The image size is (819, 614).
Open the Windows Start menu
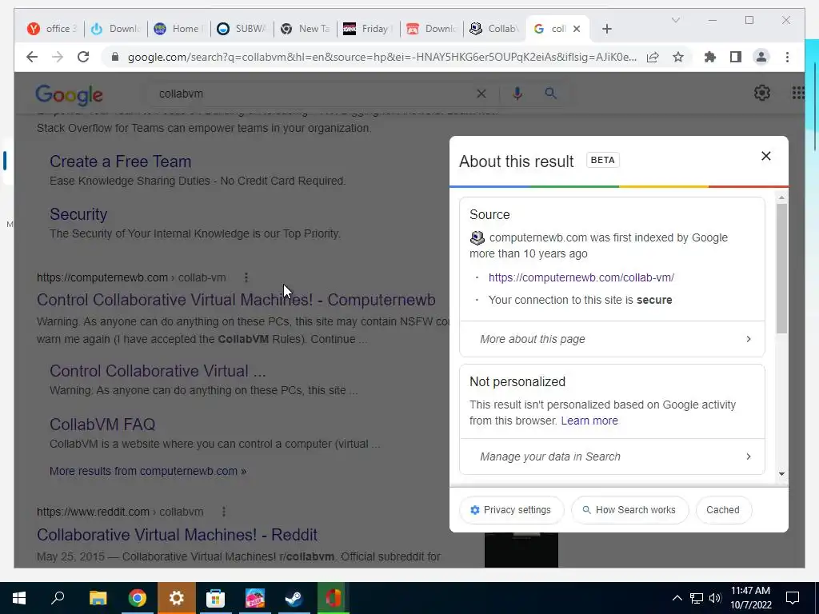click(19, 598)
